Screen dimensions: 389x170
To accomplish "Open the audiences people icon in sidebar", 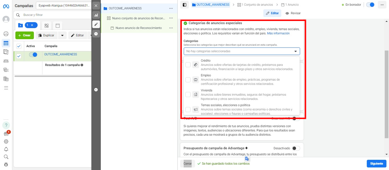I will pyautogui.click(x=6, y=61).
